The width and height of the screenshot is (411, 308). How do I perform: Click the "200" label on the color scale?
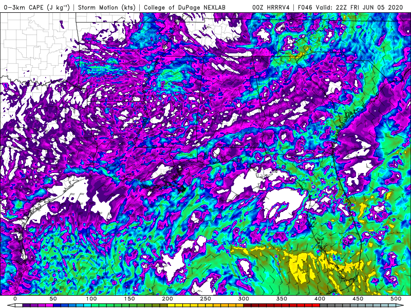(x=167, y=299)
